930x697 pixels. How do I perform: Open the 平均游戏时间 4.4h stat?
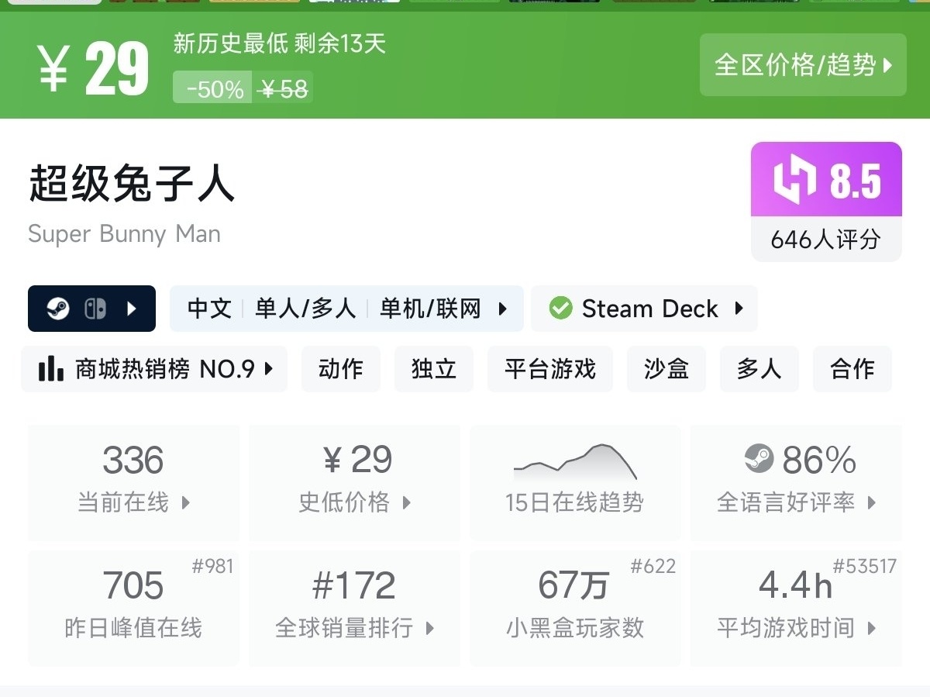point(796,607)
